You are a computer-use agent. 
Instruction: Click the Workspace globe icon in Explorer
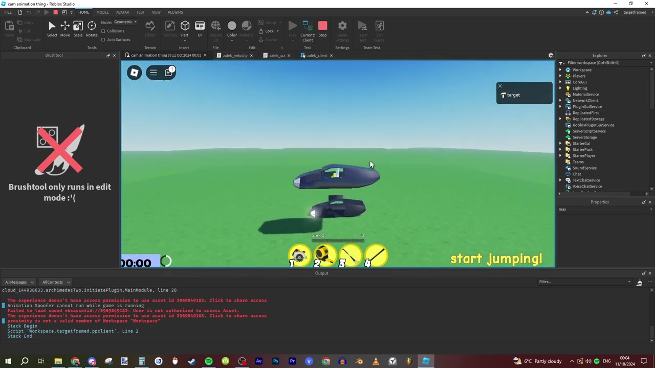pos(568,70)
